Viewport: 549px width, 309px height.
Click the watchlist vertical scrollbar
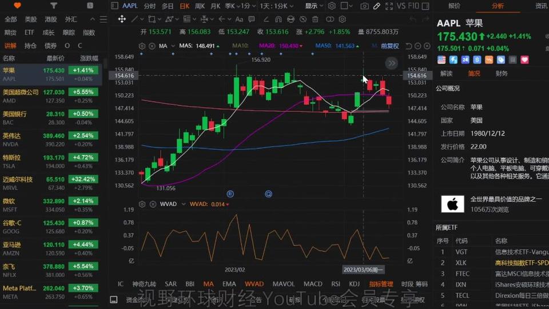104,63
